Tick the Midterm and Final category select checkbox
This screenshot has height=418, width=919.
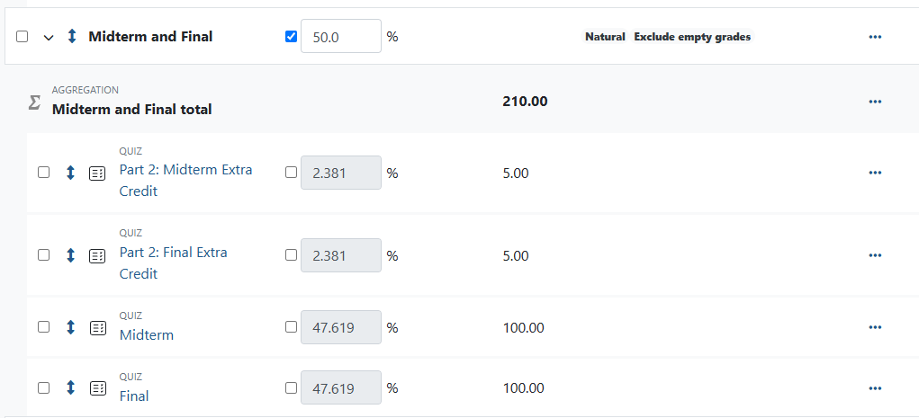click(23, 37)
